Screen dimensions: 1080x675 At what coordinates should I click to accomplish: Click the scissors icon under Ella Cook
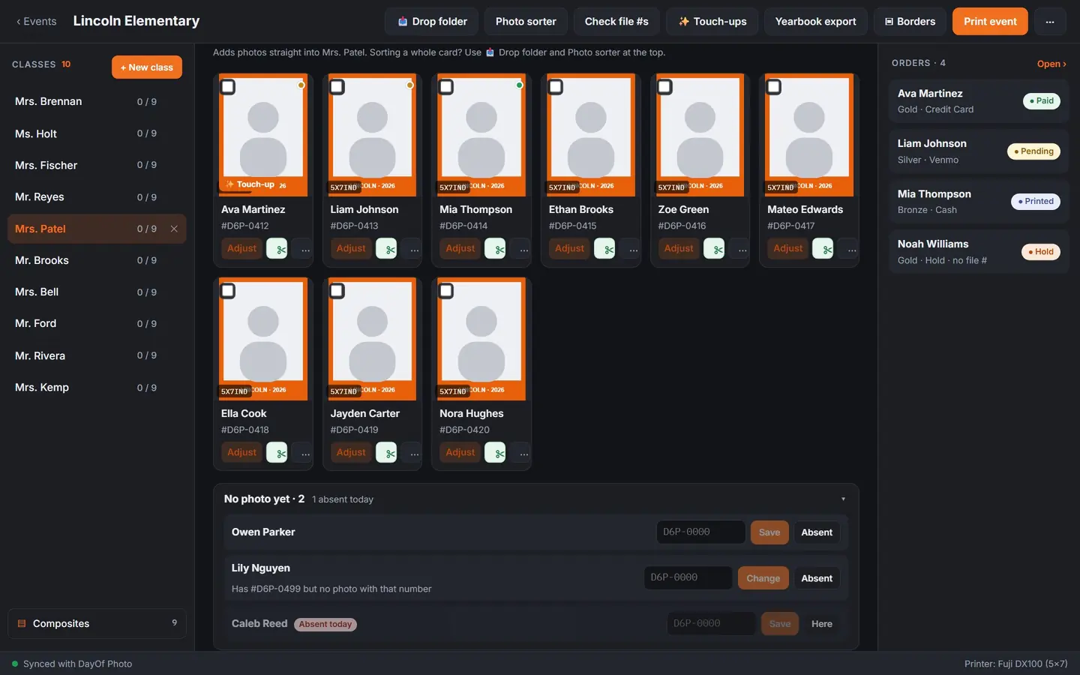coord(277,453)
